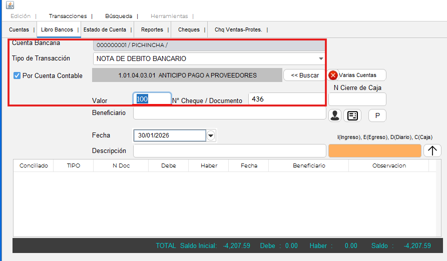Open the Fecha date picker dropdown

pyautogui.click(x=211, y=135)
